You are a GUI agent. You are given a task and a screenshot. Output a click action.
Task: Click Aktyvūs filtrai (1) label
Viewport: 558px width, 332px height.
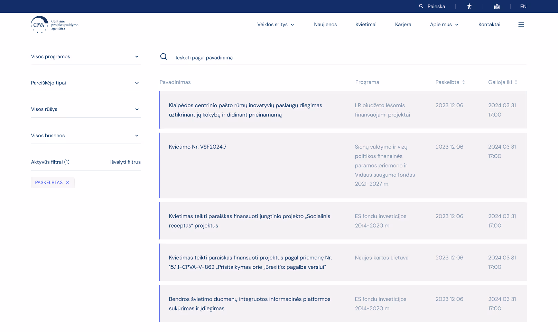tap(50, 162)
